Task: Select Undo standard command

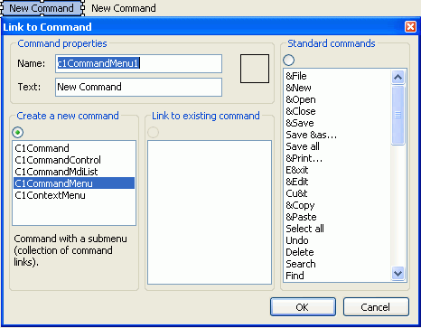Action: tap(337, 240)
